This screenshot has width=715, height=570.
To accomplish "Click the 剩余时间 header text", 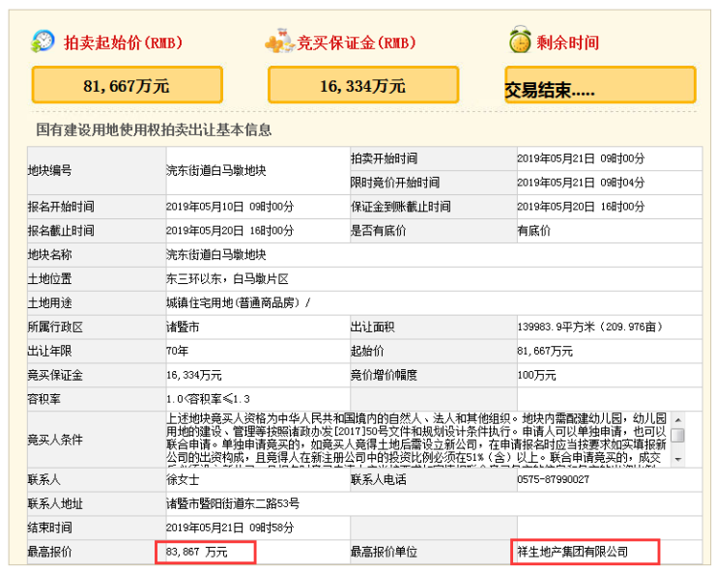I will pos(567,43).
